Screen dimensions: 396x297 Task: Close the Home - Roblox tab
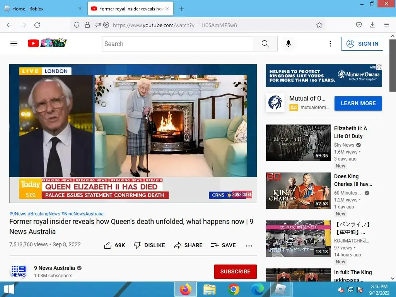(80, 9)
